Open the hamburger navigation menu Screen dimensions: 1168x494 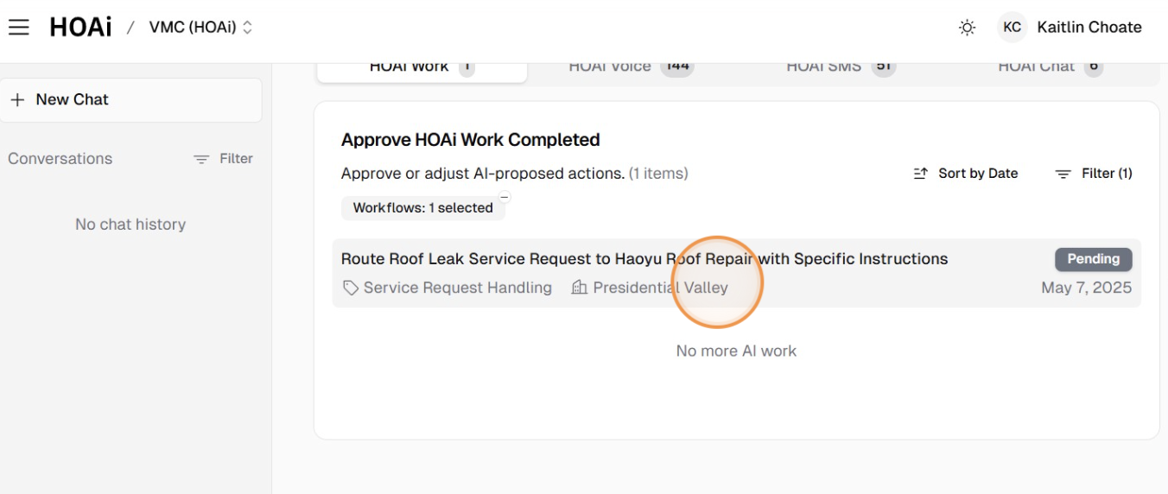coord(19,28)
